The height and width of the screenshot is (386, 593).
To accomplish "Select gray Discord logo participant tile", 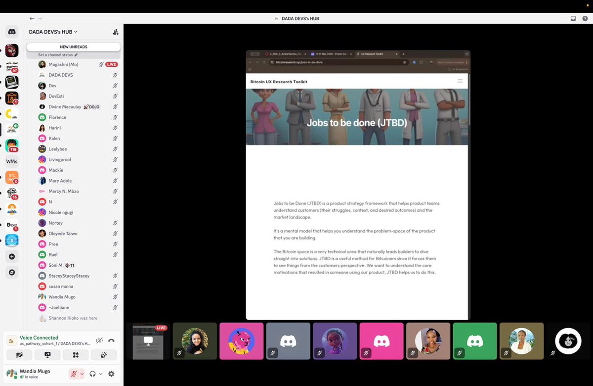I will (288, 341).
